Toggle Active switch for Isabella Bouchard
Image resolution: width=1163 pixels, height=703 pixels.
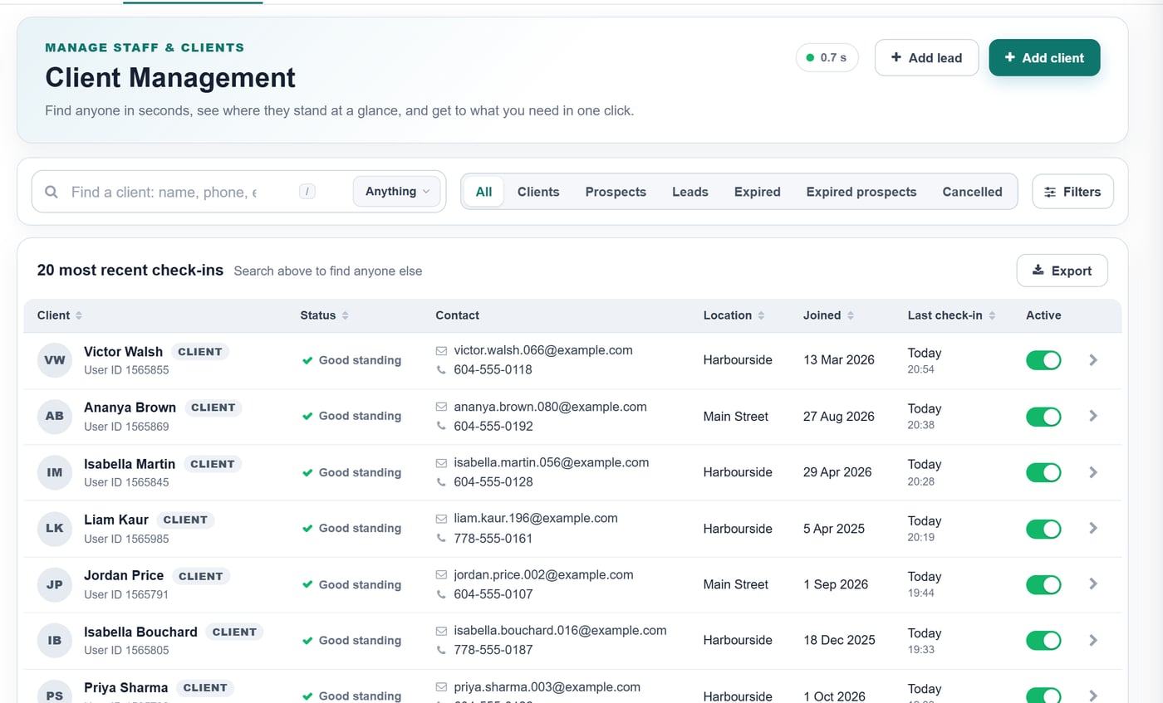(1043, 641)
